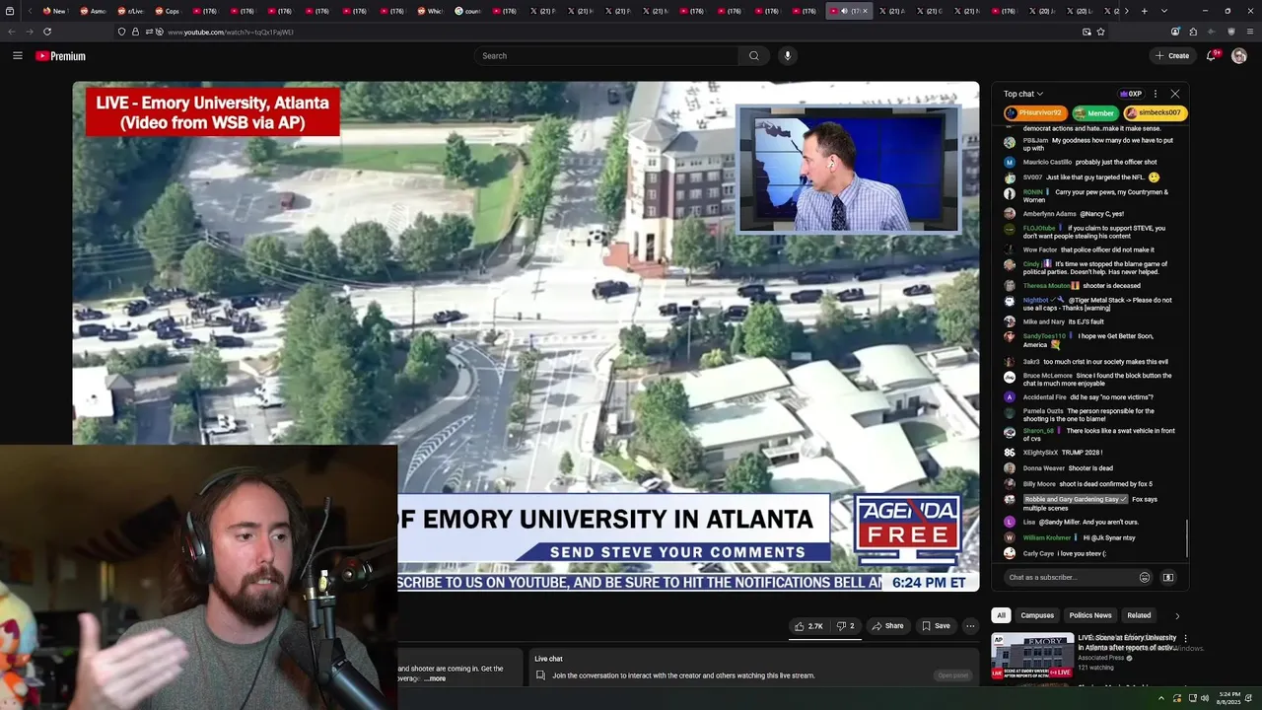
Task: Select the simbecks007 pinned chip
Action: point(1154,113)
